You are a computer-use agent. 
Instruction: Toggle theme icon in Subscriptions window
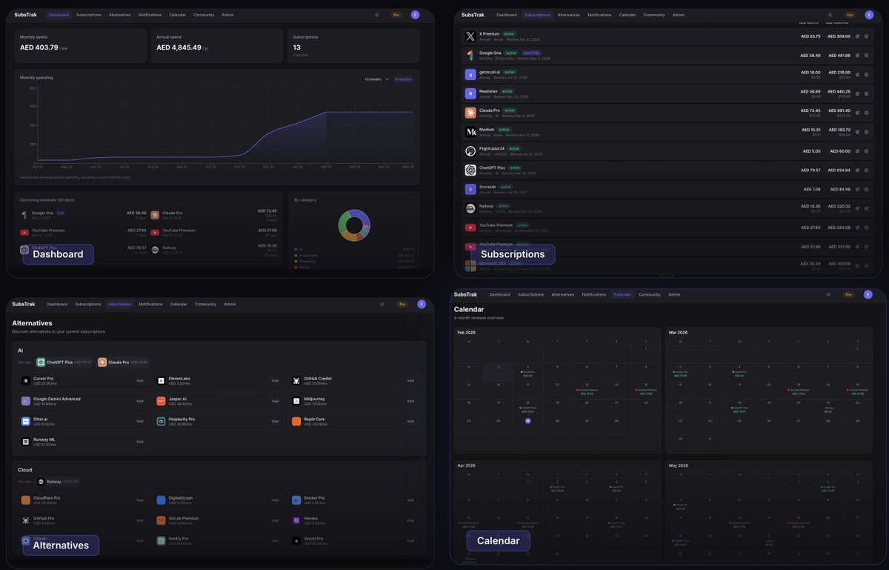click(830, 15)
